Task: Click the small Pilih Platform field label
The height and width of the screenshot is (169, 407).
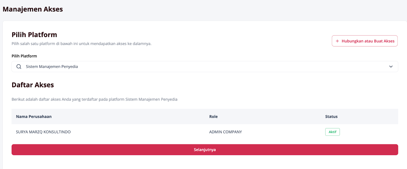Action: point(24,56)
